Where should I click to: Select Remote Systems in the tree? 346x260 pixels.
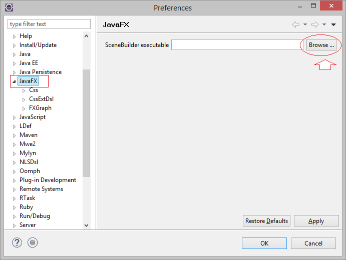pyautogui.click(x=41, y=189)
